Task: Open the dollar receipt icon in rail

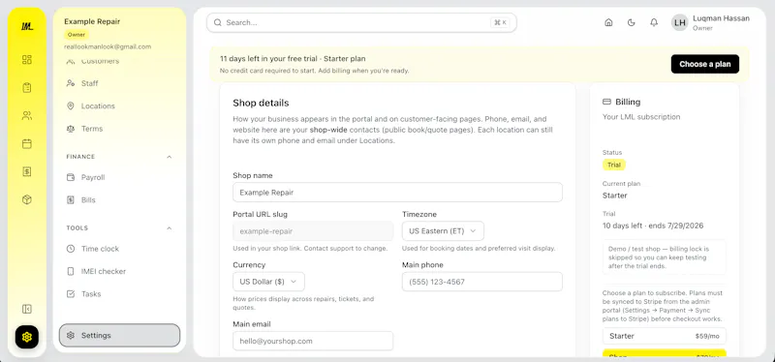Action: (27, 171)
